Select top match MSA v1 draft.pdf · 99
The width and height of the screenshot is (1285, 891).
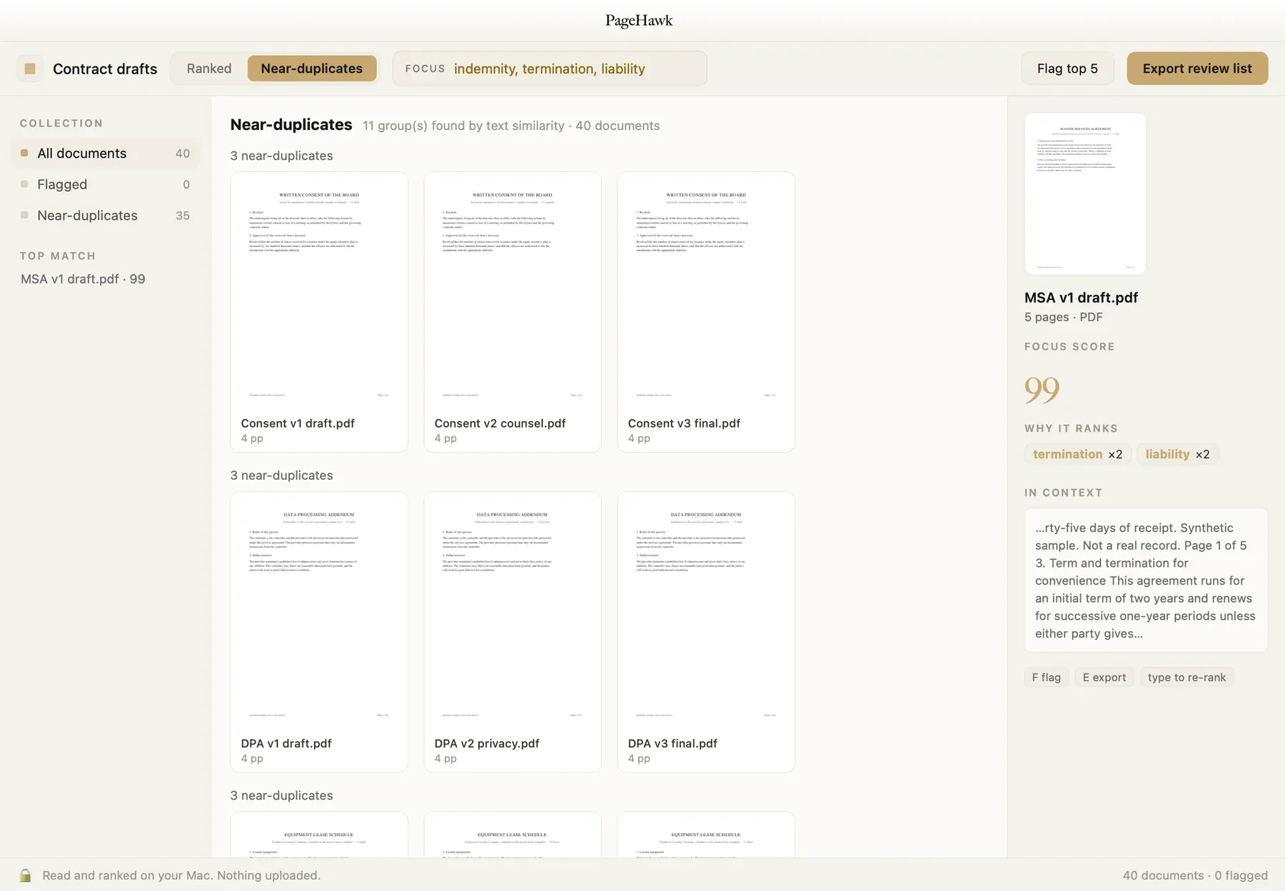click(83, 279)
